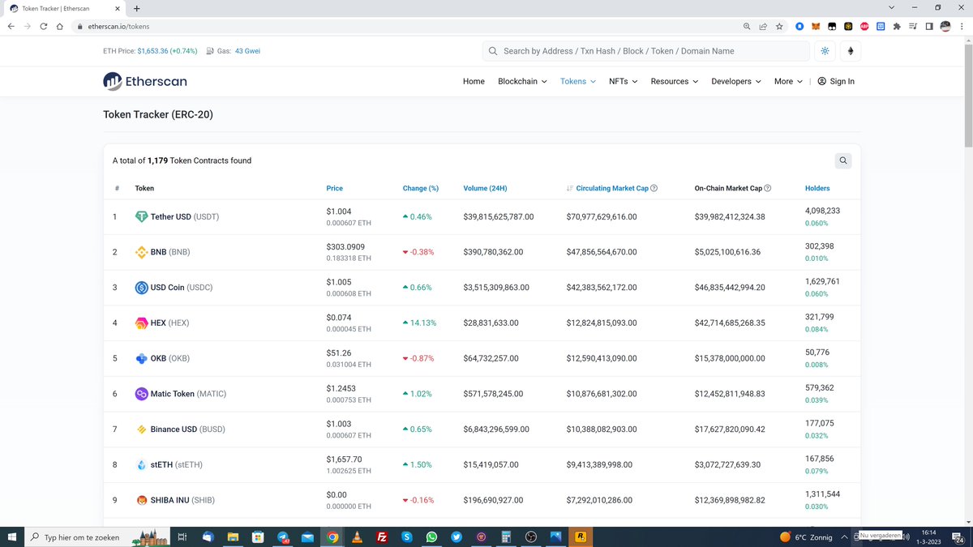Click the Ethereum network diamond icon
This screenshot has height=547, width=973.
coord(851,51)
